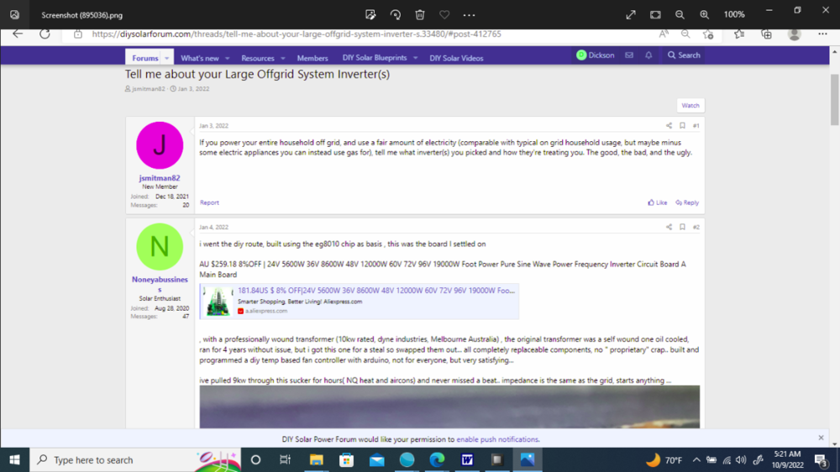840x472 pixels.
Task: Click the edit image icon in Photos toolbar
Action: (370, 15)
